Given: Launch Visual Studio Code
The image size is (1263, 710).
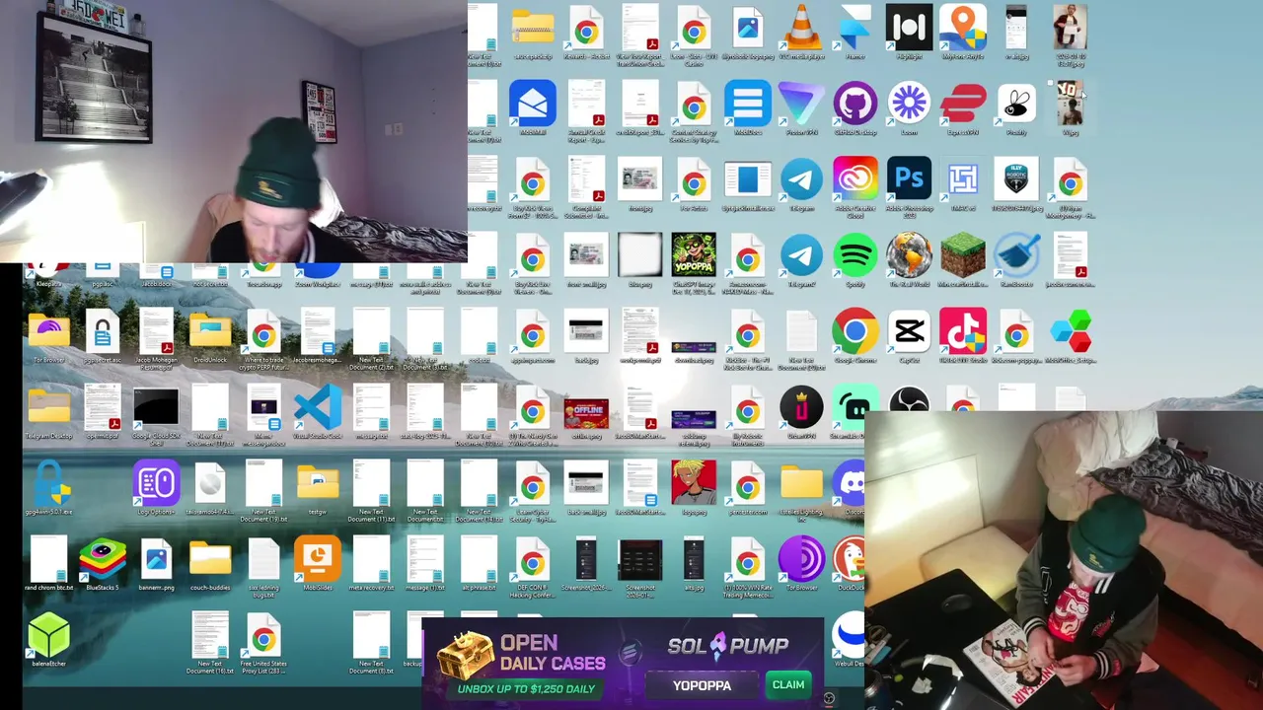Looking at the screenshot, I should point(318,408).
